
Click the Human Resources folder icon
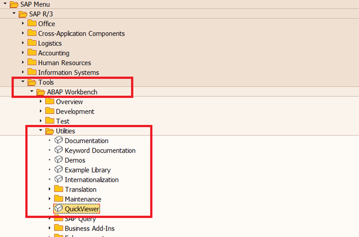[x=32, y=62]
